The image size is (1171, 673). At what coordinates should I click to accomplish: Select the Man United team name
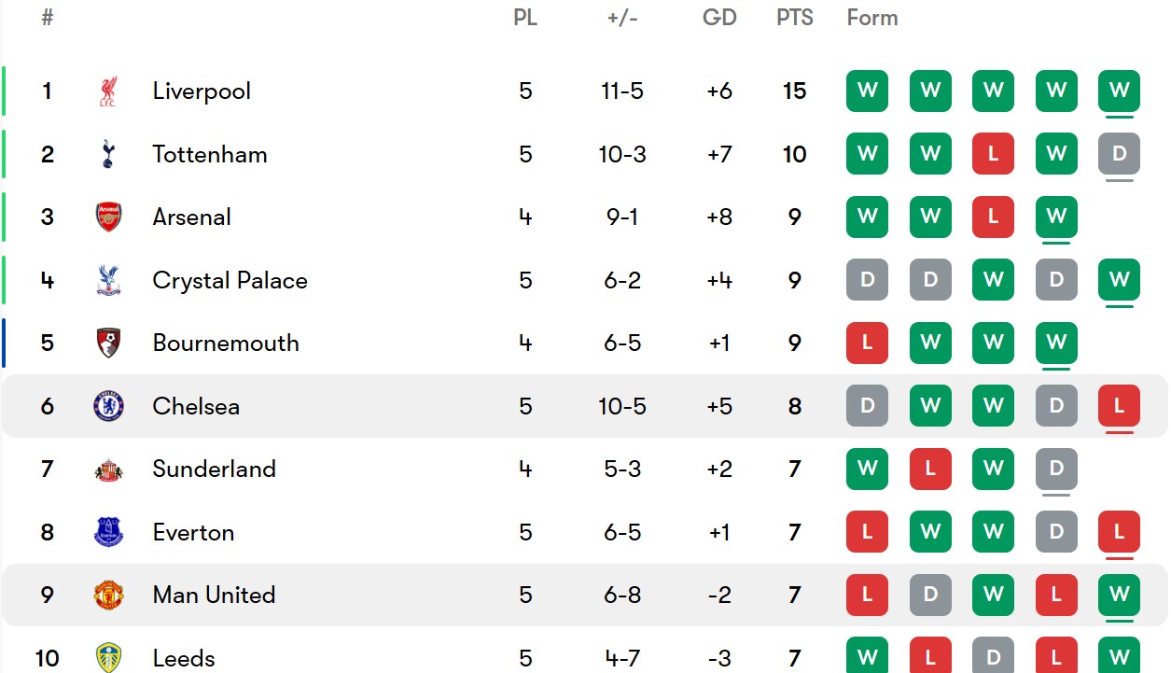(x=214, y=595)
